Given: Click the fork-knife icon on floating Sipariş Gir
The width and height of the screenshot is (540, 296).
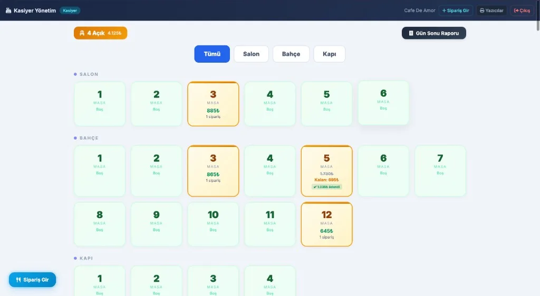Looking at the screenshot, I should click(18, 280).
